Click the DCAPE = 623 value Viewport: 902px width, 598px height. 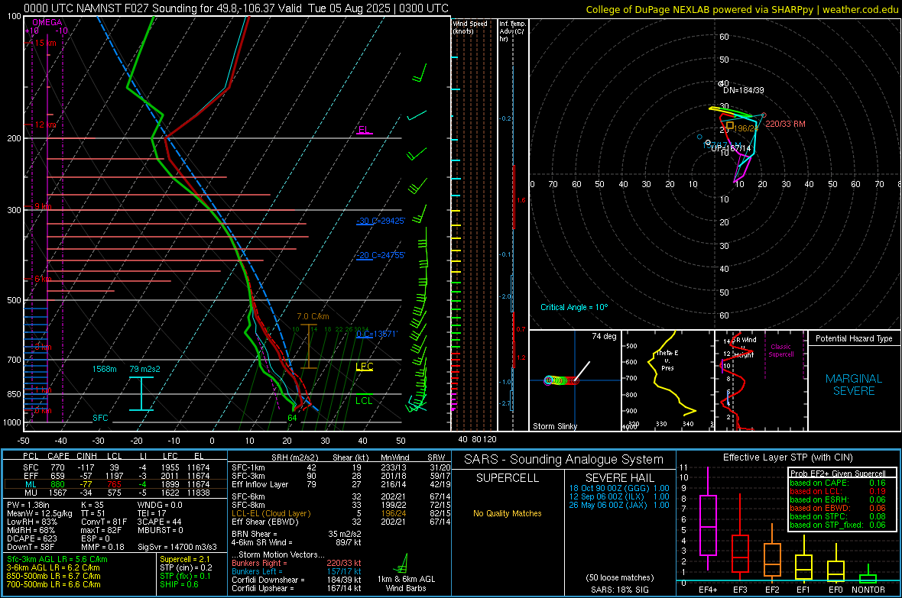point(31,538)
